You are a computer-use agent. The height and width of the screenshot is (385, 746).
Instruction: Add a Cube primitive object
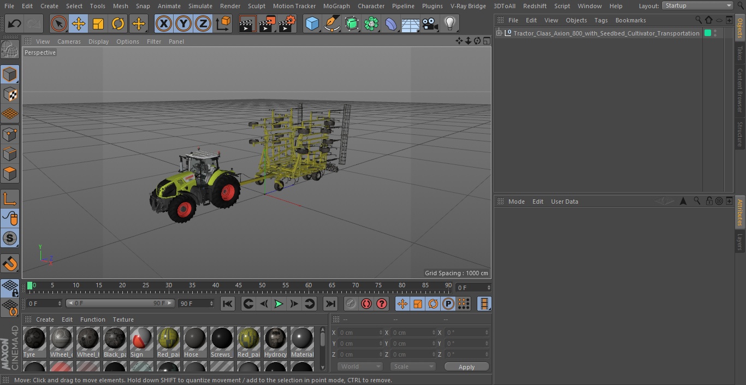point(312,23)
